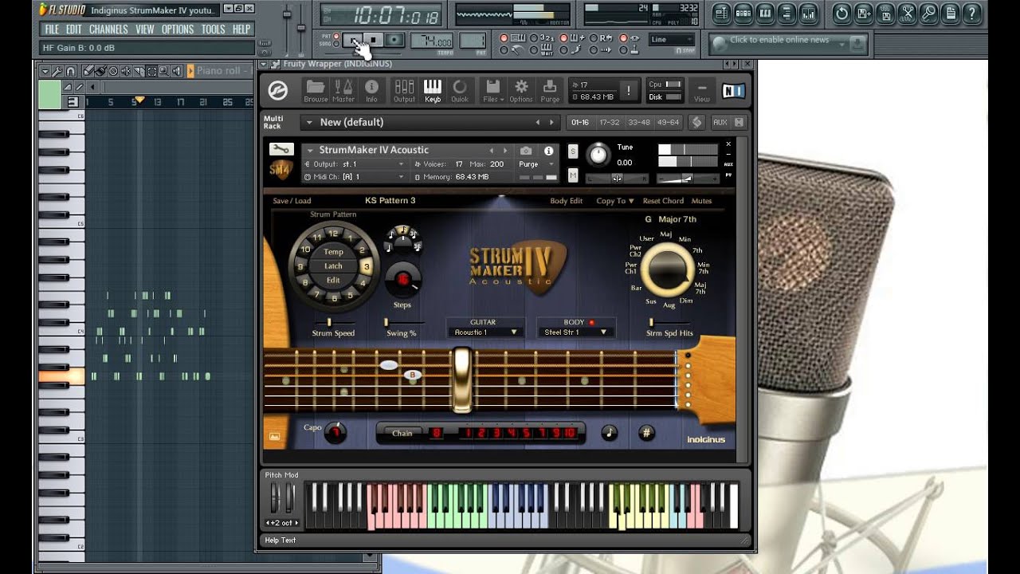The width and height of the screenshot is (1020, 574).
Task: Click the background image icon beside Capo
Action: click(275, 436)
